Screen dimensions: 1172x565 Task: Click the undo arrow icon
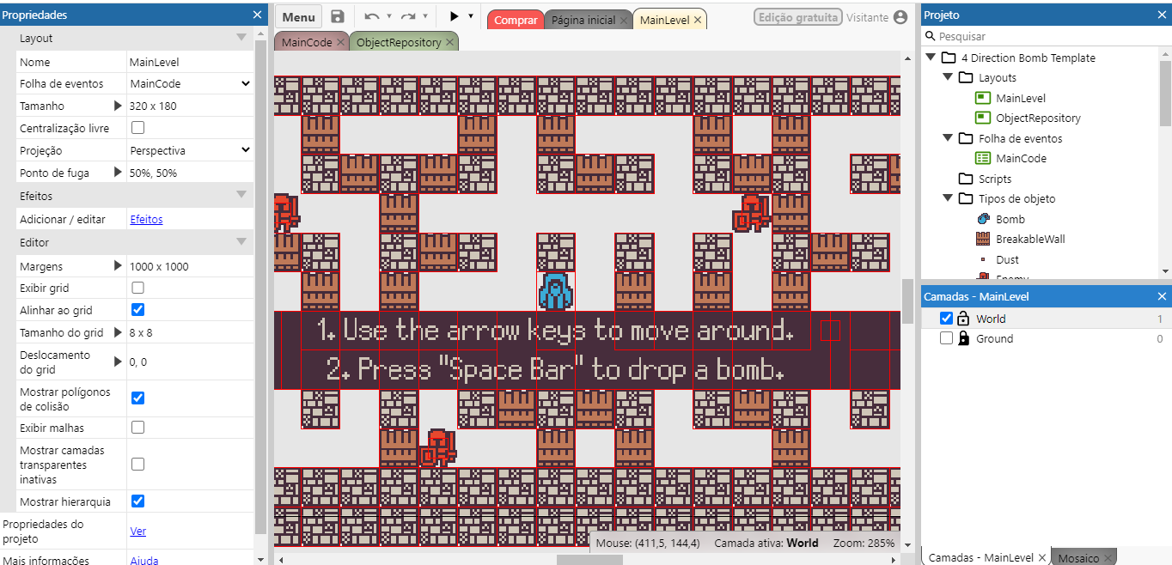coord(371,17)
